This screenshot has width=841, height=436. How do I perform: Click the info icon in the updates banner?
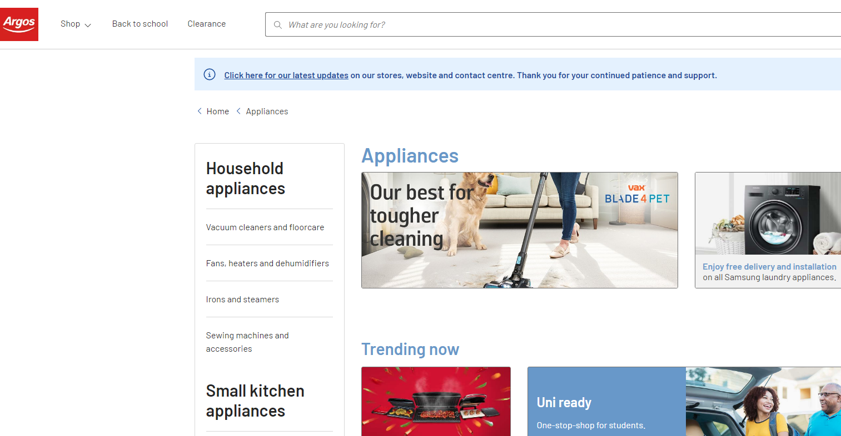[x=210, y=74]
